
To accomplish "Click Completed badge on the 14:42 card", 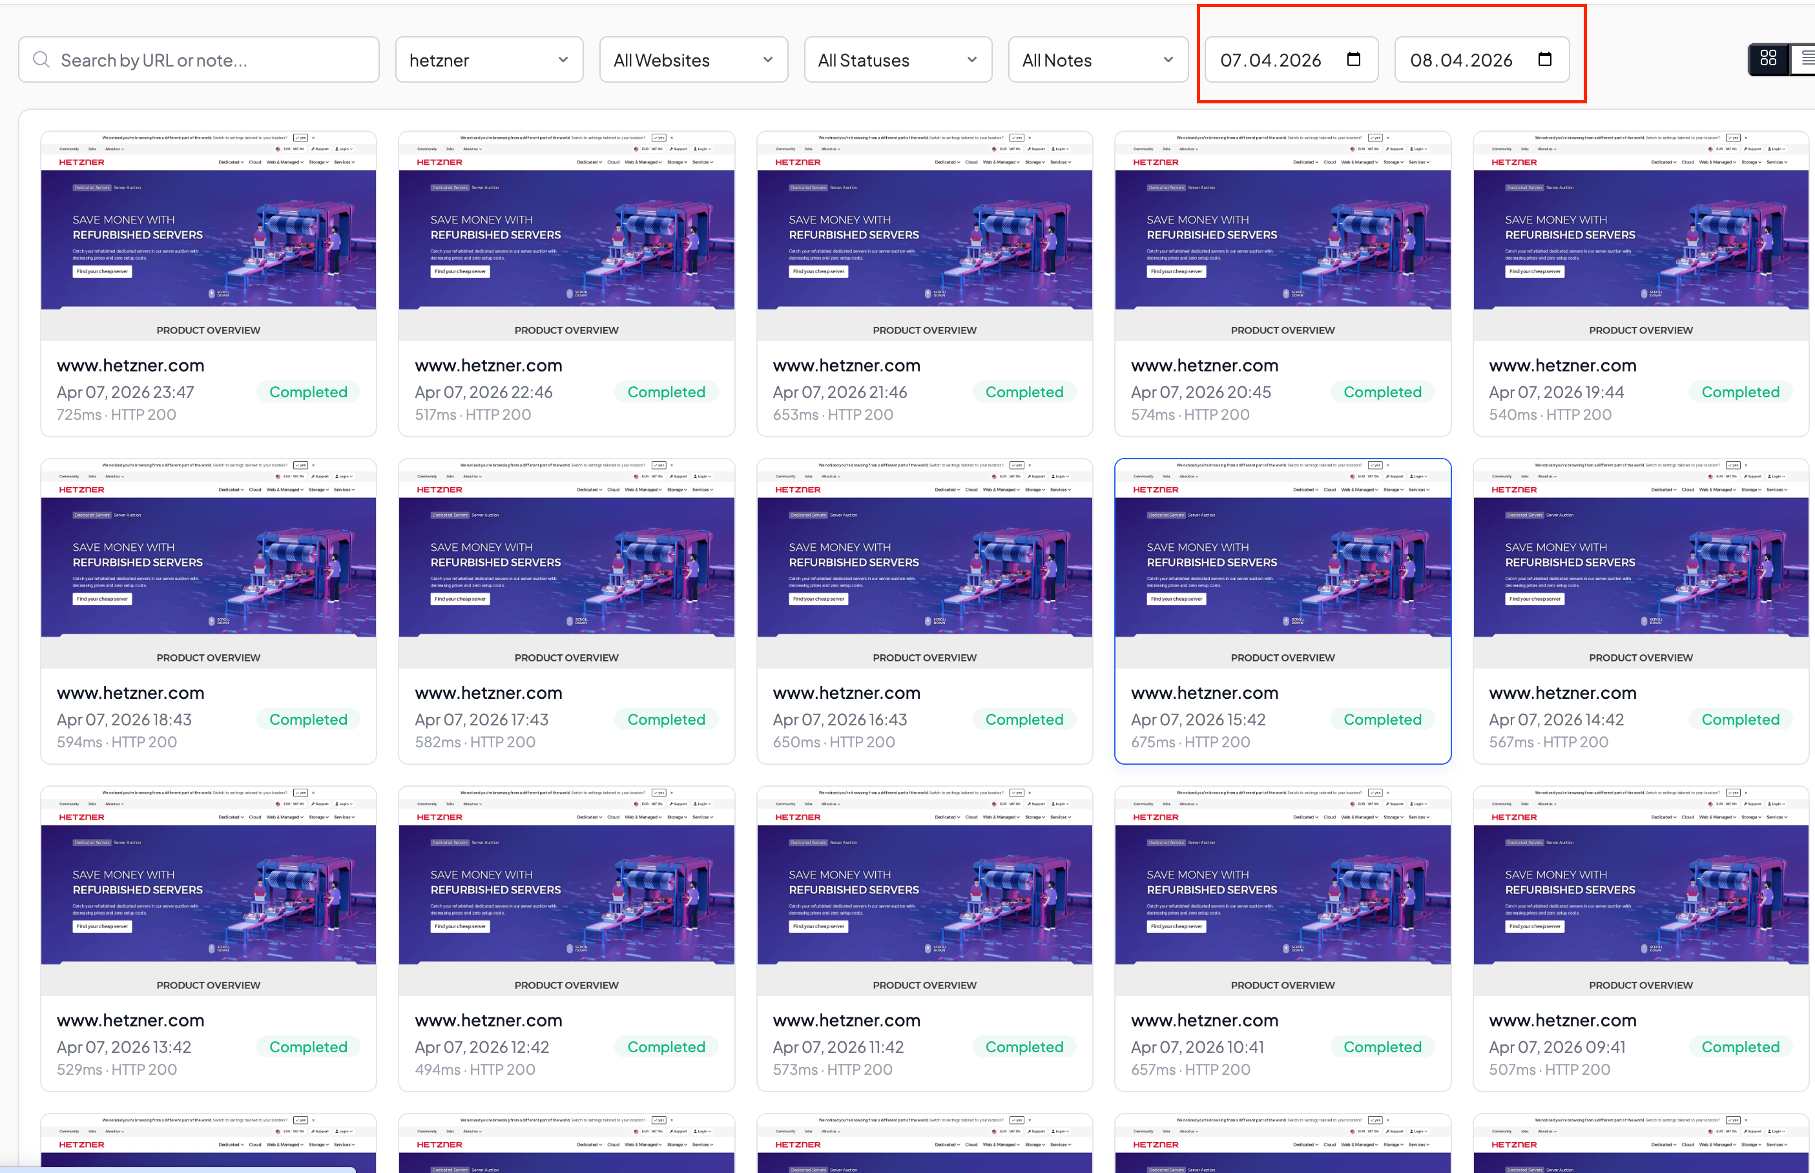I will 1740,719.
